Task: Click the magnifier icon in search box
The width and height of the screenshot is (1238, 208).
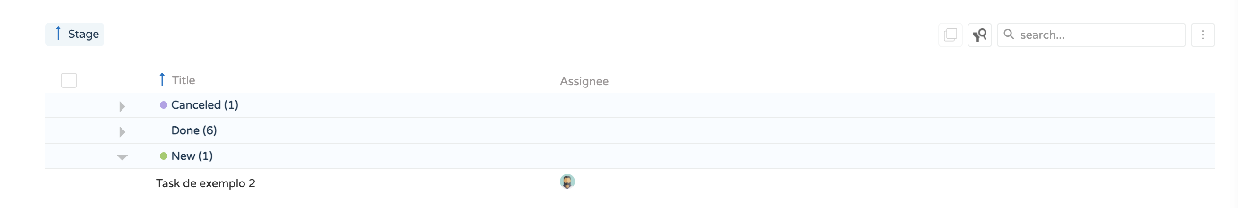Action: 1009,35
